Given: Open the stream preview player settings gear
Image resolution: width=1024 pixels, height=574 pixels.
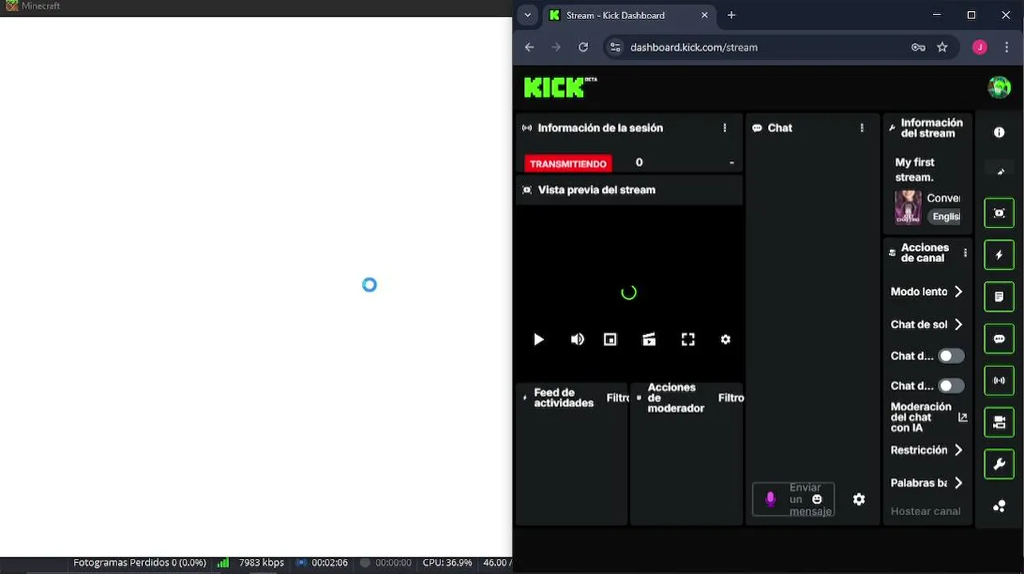Looking at the screenshot, I should 726,340.
